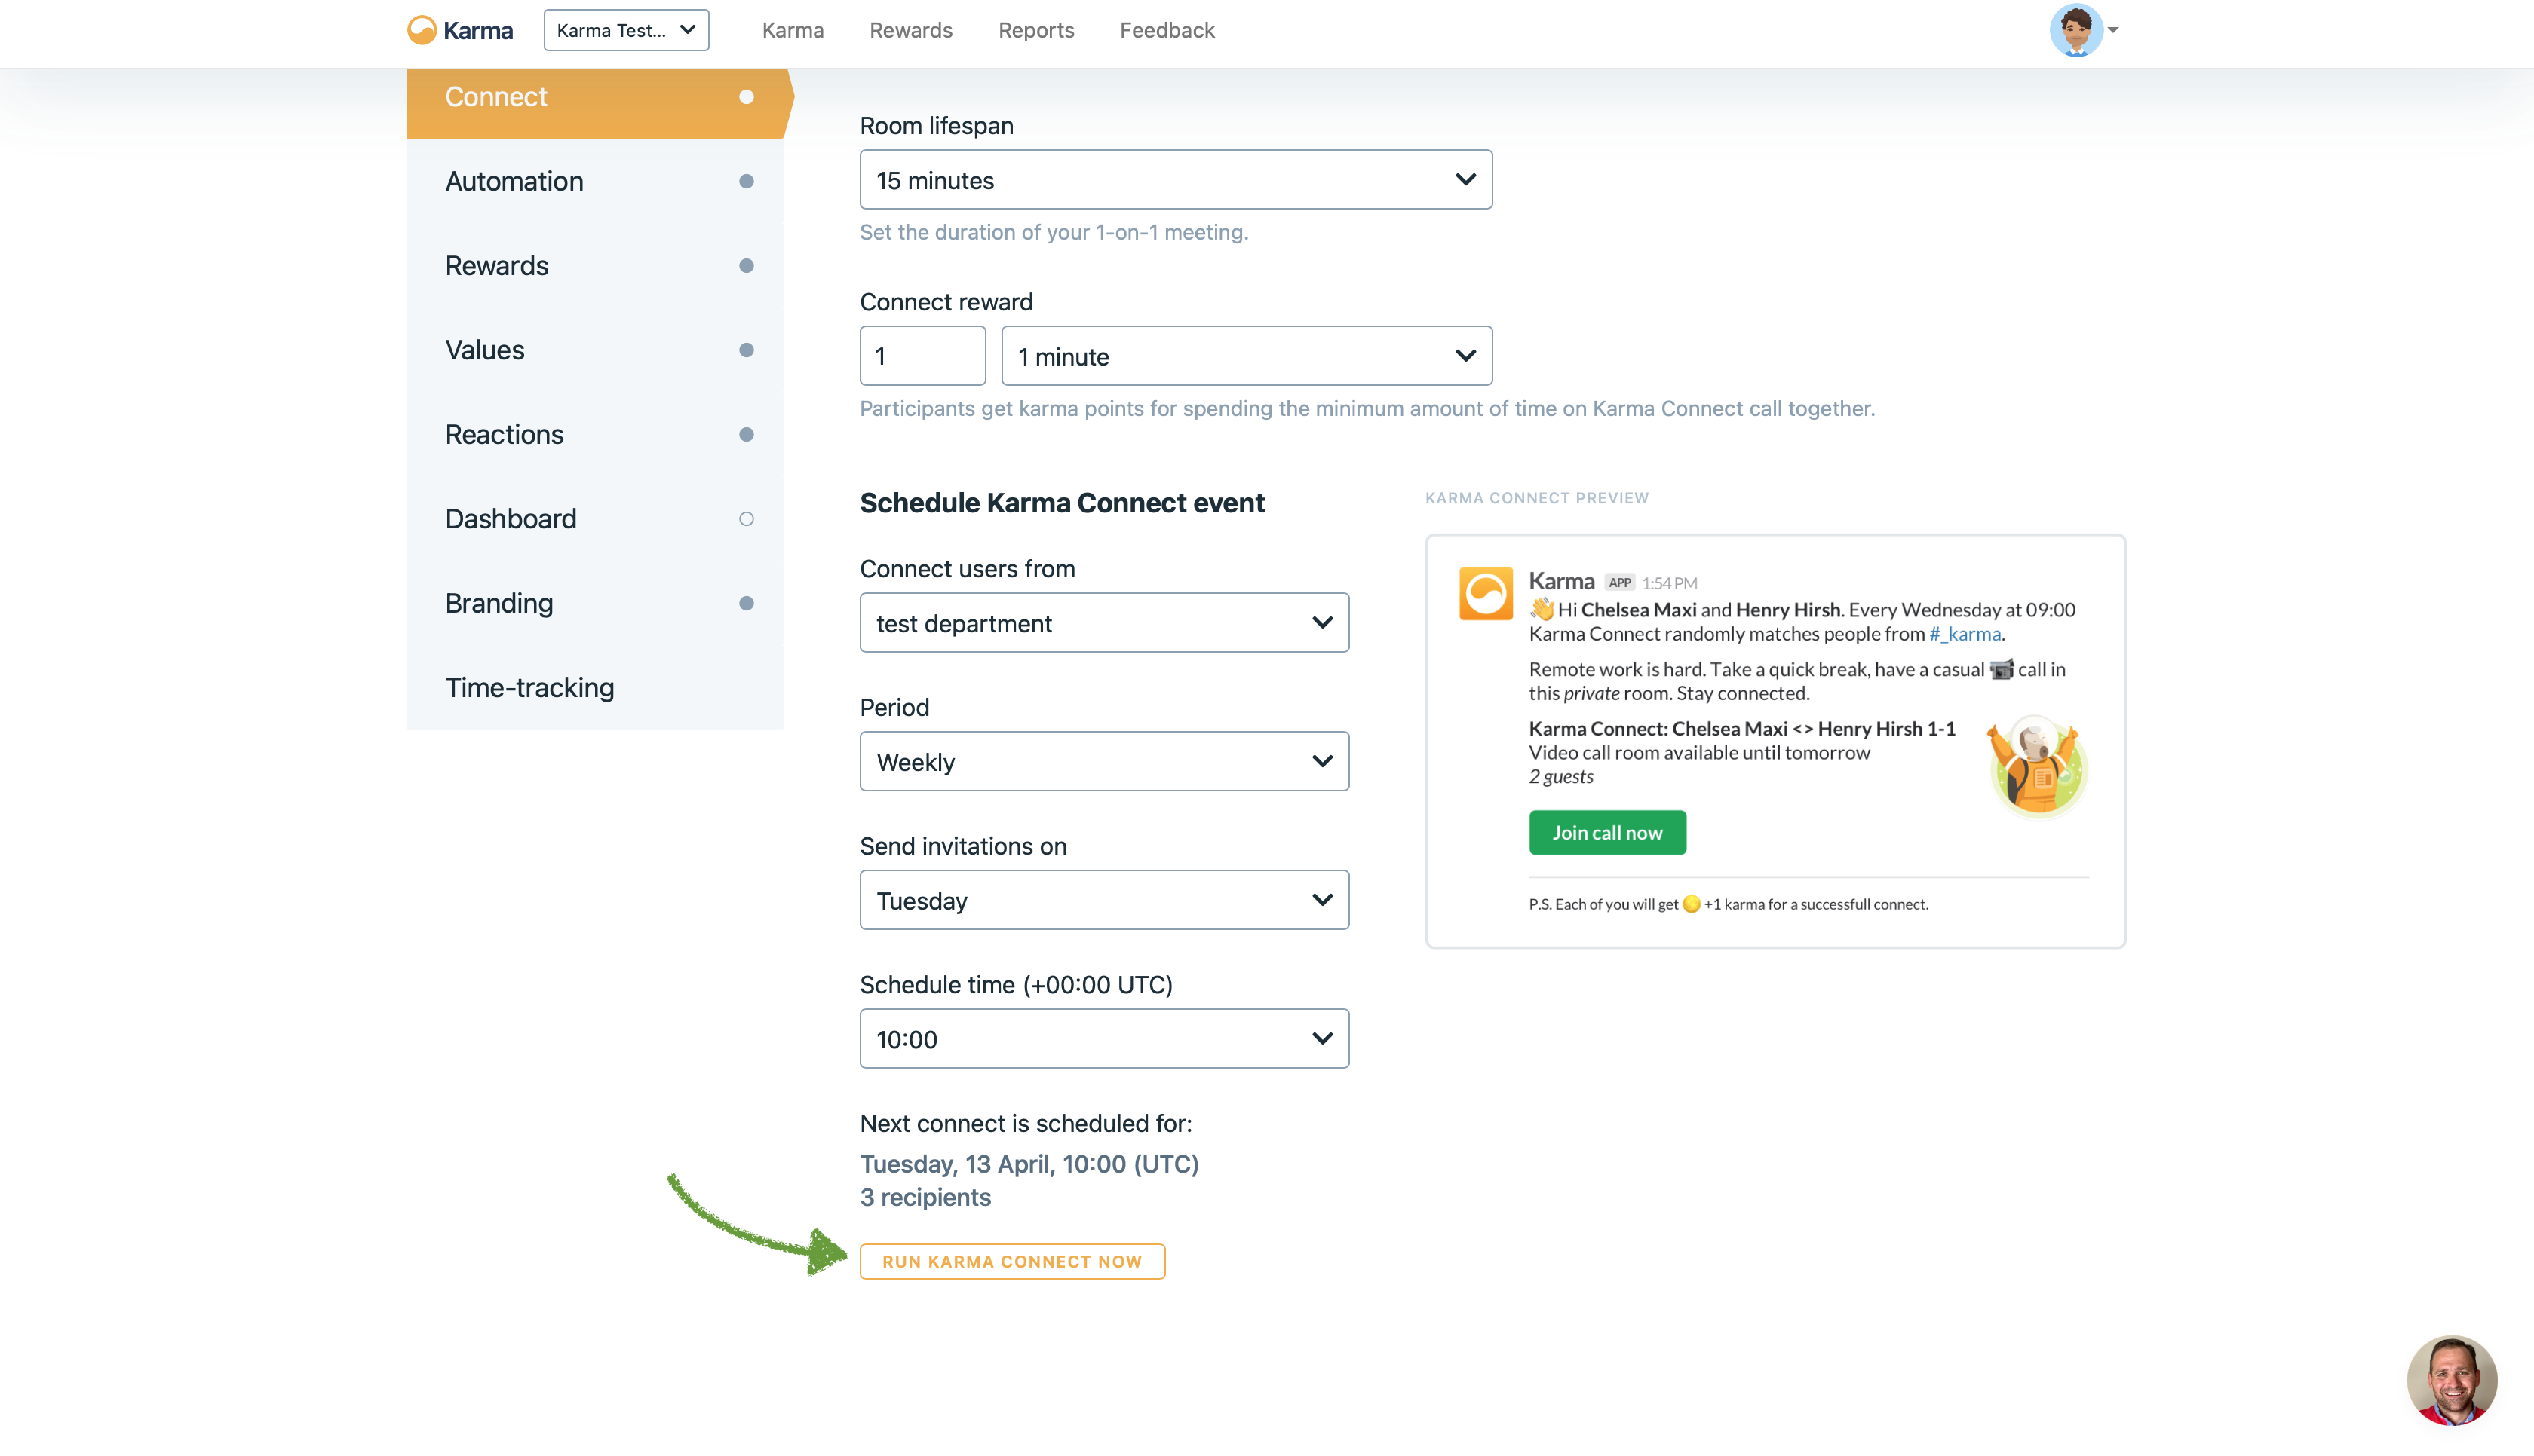Open the Reports top menu
2534x1456 pixels.
pyautogui.click(x=1035, y=30)
